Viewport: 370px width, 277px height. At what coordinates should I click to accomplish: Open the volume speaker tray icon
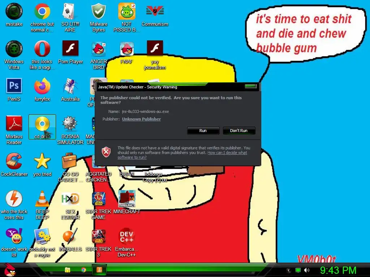306,270
